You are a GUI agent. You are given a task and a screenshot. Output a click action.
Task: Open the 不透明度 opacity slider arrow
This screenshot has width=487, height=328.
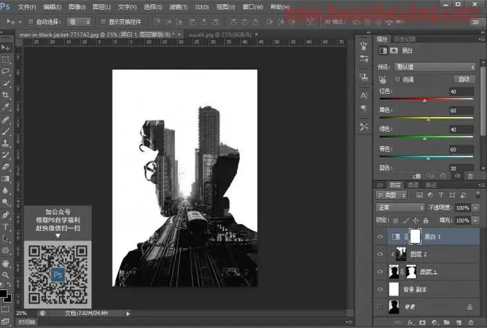pyautogui.click(x=475, y=207)
